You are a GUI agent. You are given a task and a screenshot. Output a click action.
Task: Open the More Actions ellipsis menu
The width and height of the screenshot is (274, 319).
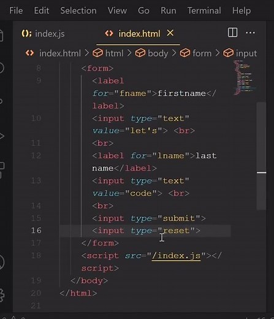pyautogui.click(x=250, y=33)
